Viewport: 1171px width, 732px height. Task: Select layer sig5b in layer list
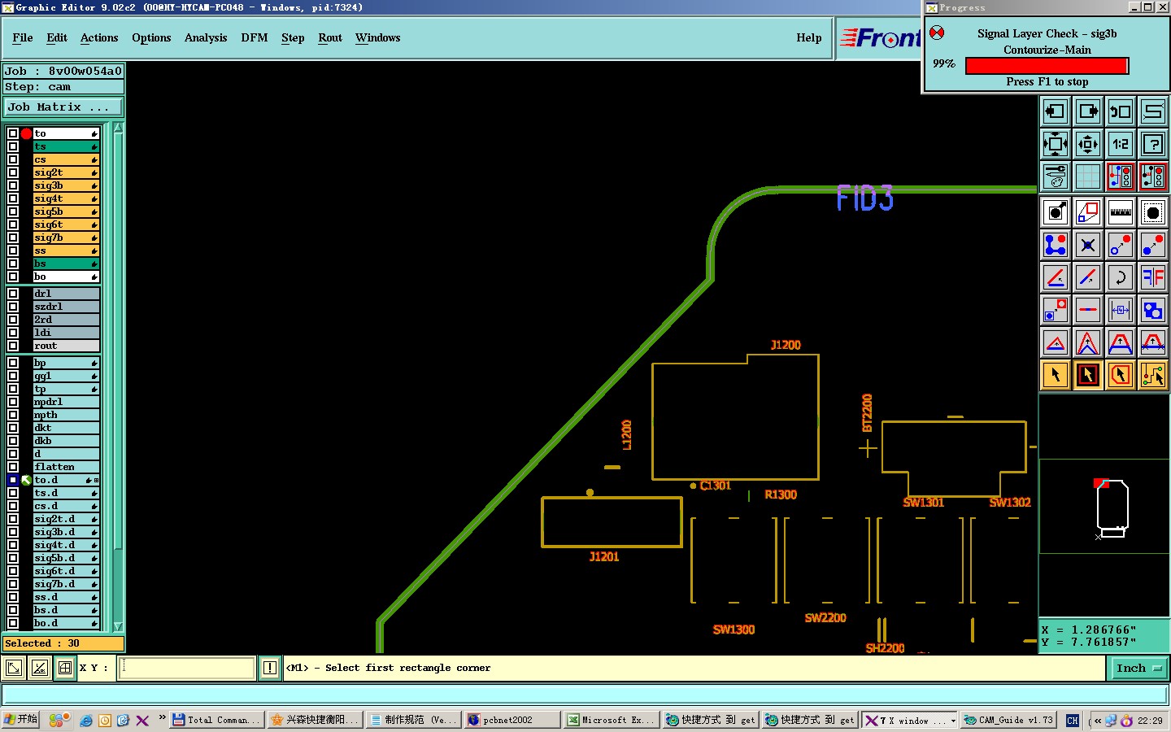click(66, 211)
